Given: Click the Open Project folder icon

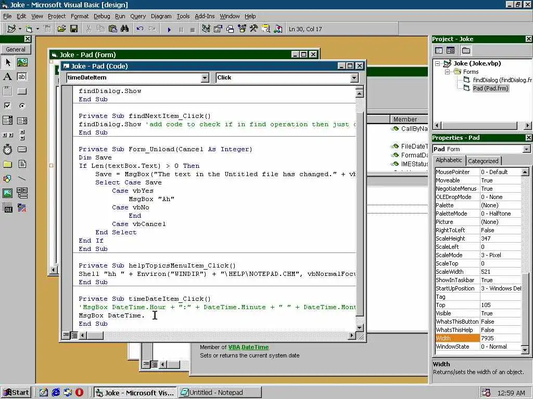Looking at the screenshot, I should click(x=61, y=29).
